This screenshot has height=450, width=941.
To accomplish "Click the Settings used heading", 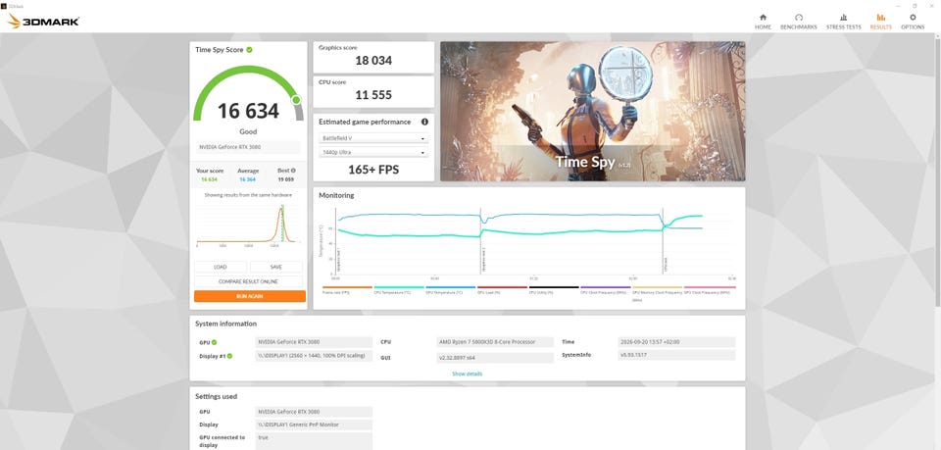I will 216,397.
